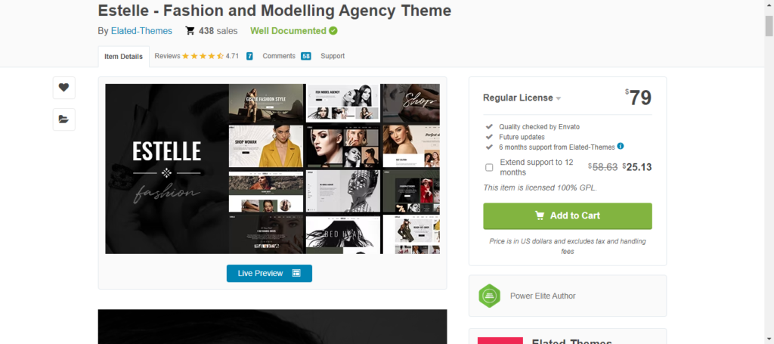Click the Well Documented label
774x344 pixels.
pyautogui.click(x=288, y=30)
